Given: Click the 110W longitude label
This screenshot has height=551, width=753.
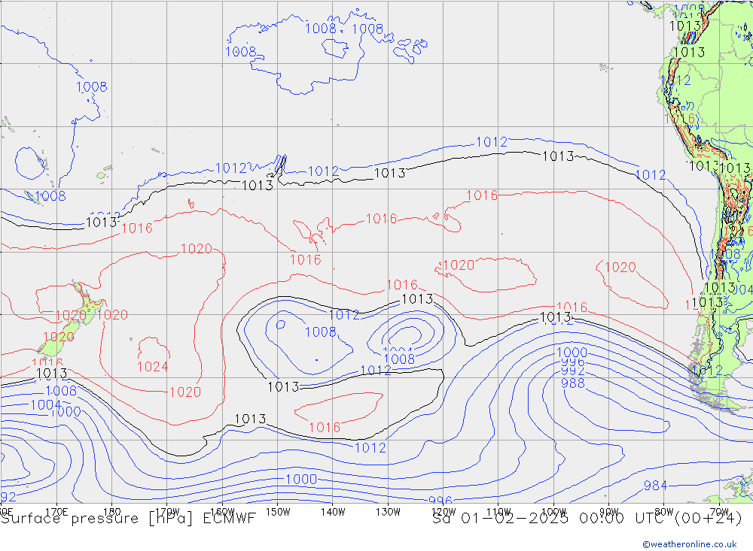Looking at the screenshot, I should 498,512.
